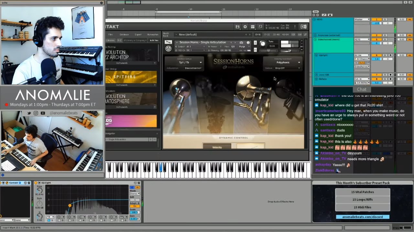Click the back arrow below Set button
Image resolution: width=414 pixels, height=232 pixels.
pos(314,15)
